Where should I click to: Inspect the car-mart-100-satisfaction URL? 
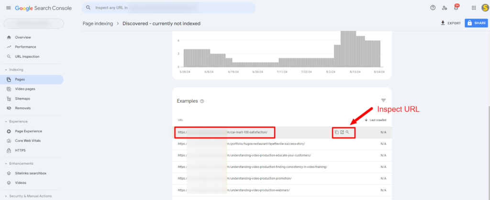(x=347, y=132)
